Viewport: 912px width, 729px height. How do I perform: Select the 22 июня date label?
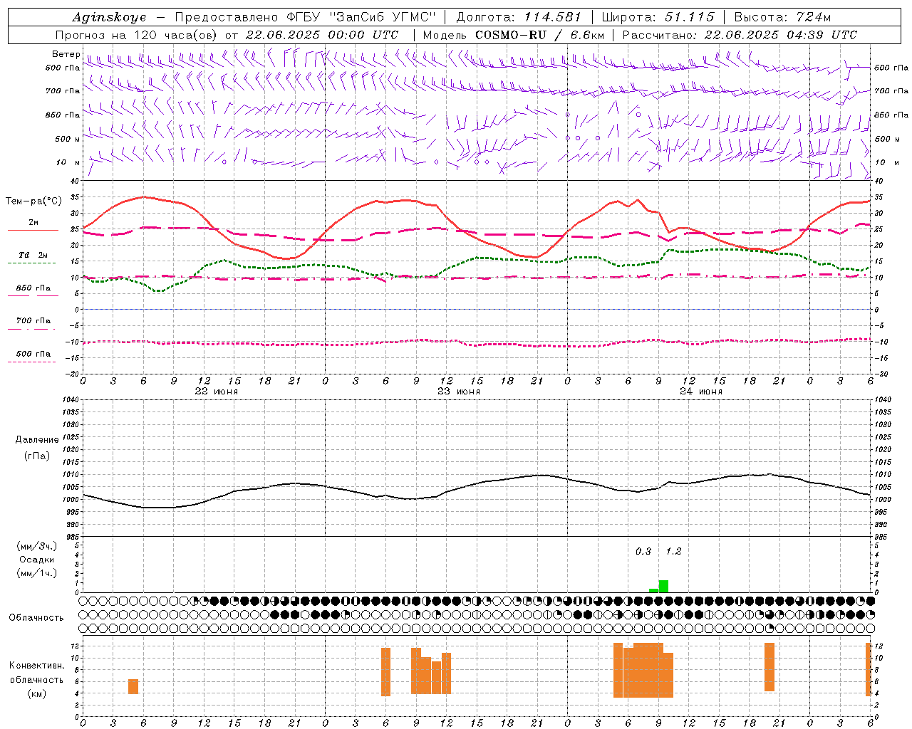217,392
